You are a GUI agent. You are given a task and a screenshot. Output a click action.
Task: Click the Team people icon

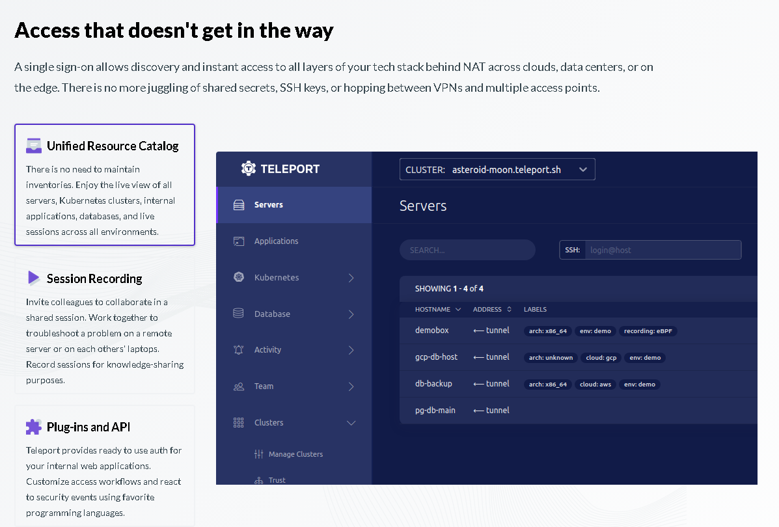tap(238, 386)
